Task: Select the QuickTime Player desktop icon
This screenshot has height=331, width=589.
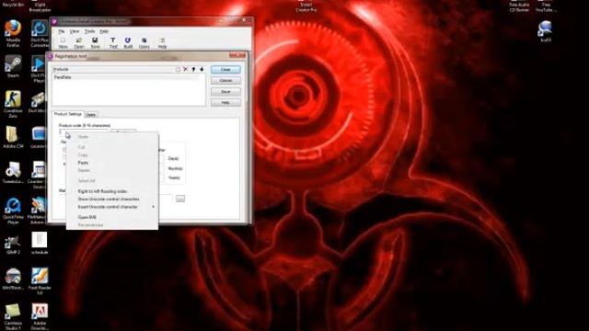Action: (x=13, y=211)
